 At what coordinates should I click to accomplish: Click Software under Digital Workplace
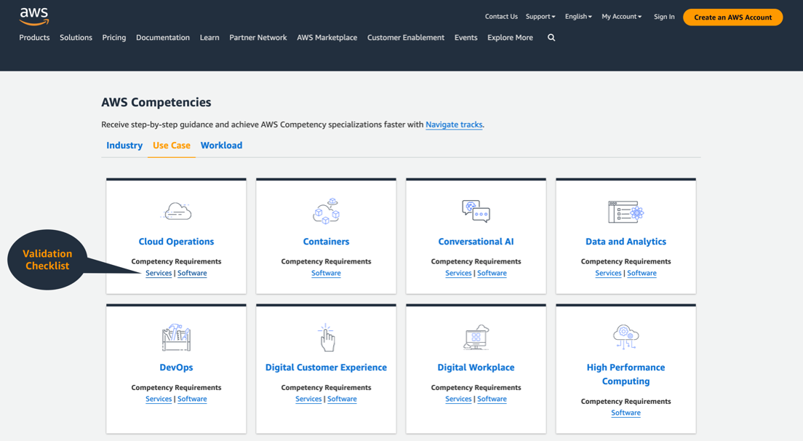coord(492,399)
